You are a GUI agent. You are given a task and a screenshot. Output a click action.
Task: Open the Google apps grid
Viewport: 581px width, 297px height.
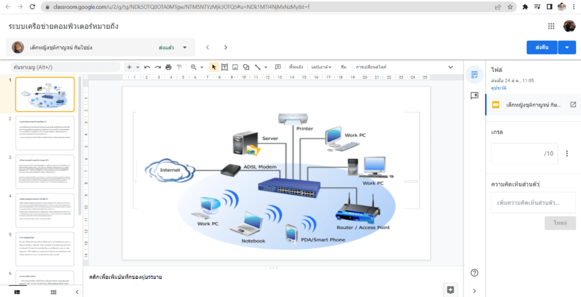pyautogui.click(x=551, y=26)
